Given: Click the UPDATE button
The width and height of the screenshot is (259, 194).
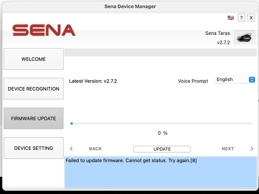Looking at the screenshot, I should (162, 149).
